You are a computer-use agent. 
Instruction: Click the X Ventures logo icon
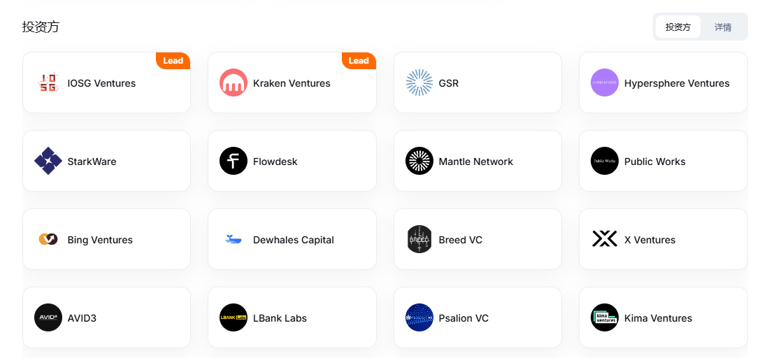pos(605,239)
